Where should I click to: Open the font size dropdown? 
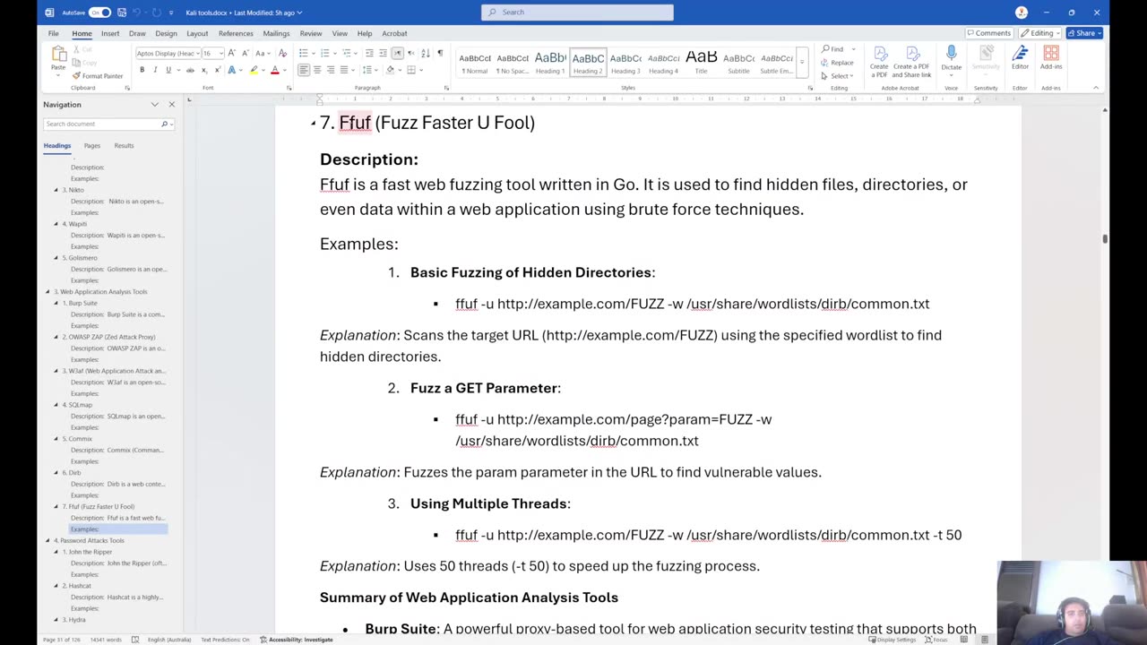pos(221,54)
